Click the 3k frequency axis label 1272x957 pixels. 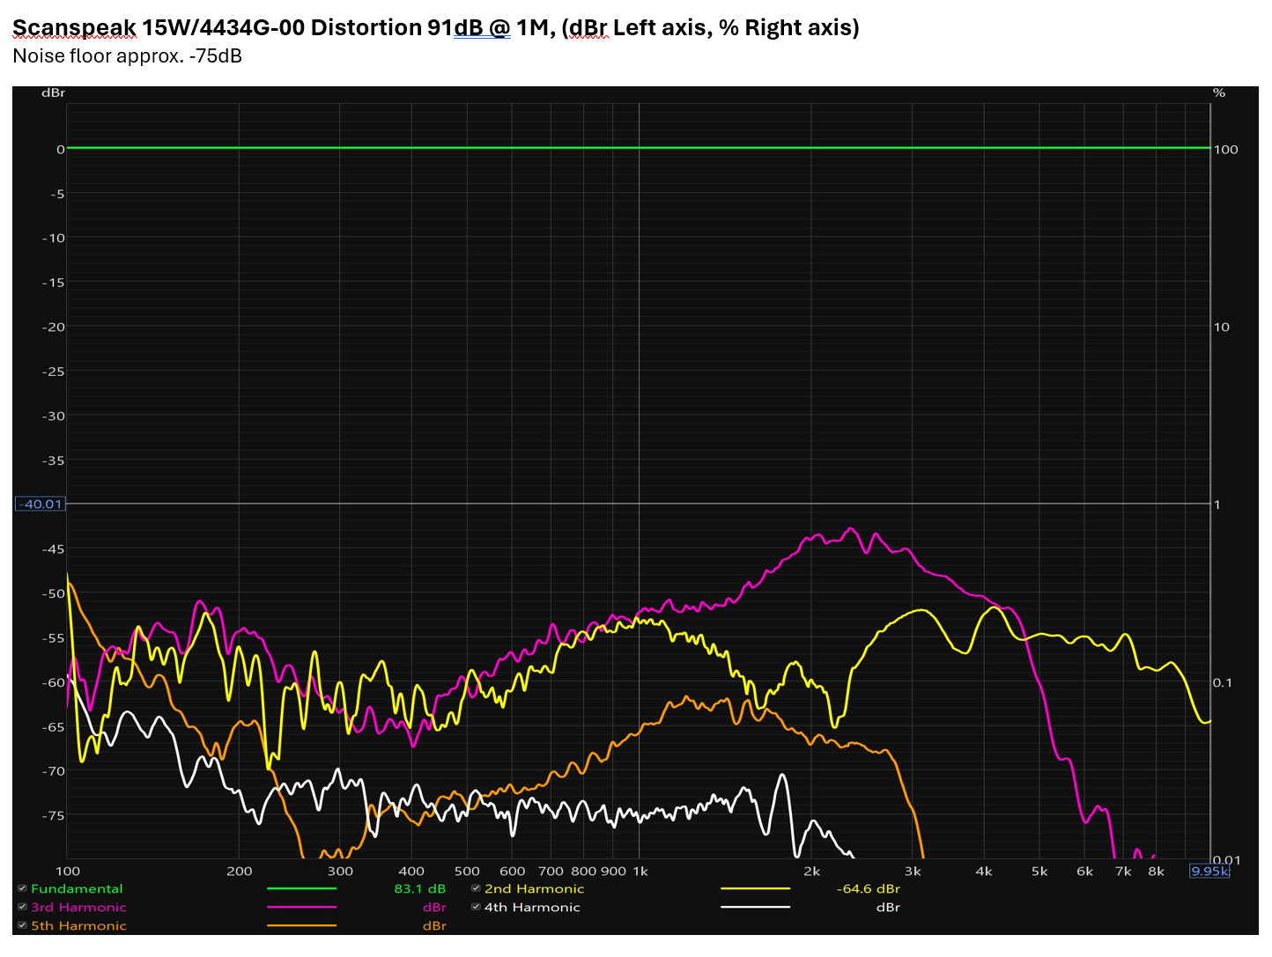913,872
